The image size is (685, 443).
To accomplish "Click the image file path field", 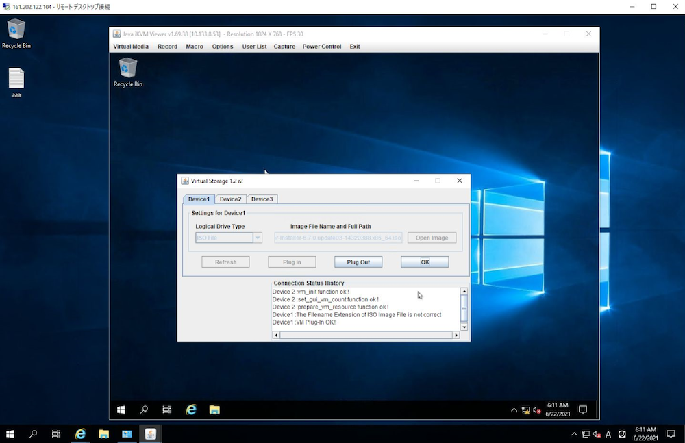I will point(338,238).
